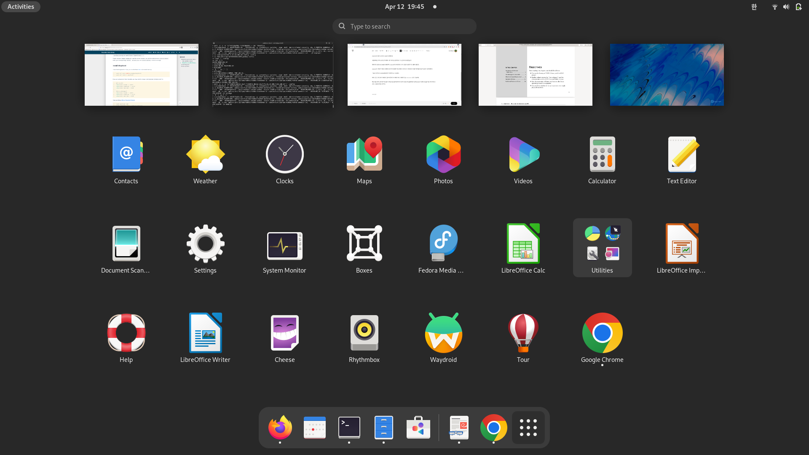Screen dimensions: 809x455
Task: Launch LibreOffice Impress
Action: [x=682, y=249]
